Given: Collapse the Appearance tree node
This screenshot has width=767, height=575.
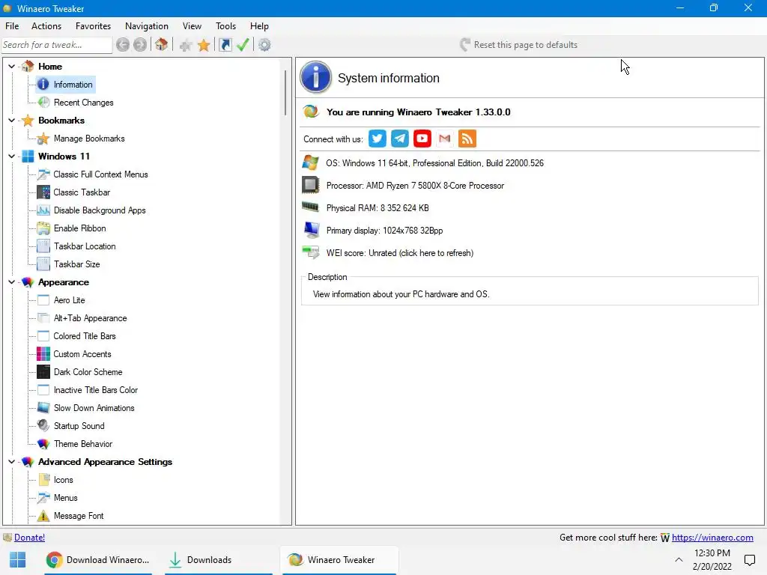Looking at the screenshot, I should tap(12, 282).
